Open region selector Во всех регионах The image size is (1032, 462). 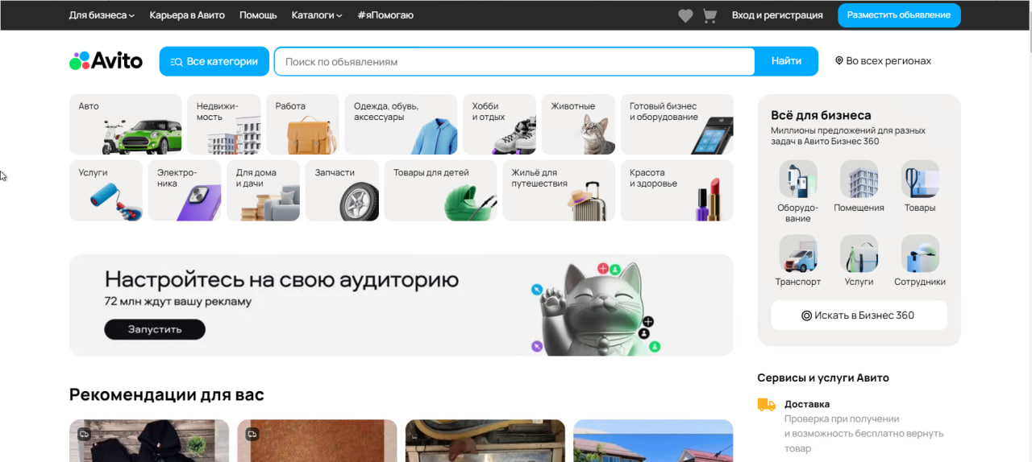pyautogui.click(x=883, y=61)
